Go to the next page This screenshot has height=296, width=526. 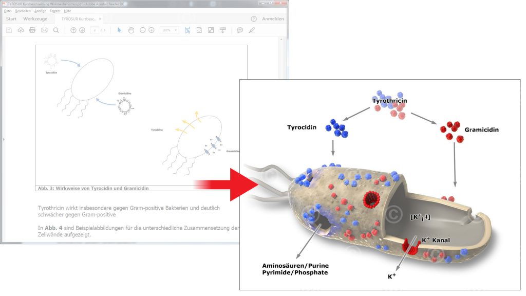pos(82,30)
